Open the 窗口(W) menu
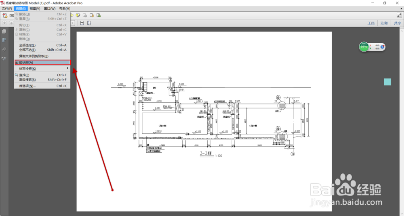This screenshot has width=404, height=216. [49, 8]
